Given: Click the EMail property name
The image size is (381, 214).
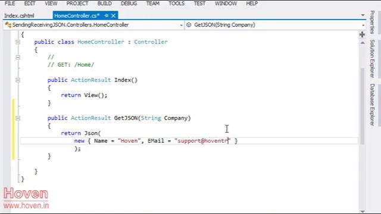Looking at the screenshot, I should click(x=156, y=141).
